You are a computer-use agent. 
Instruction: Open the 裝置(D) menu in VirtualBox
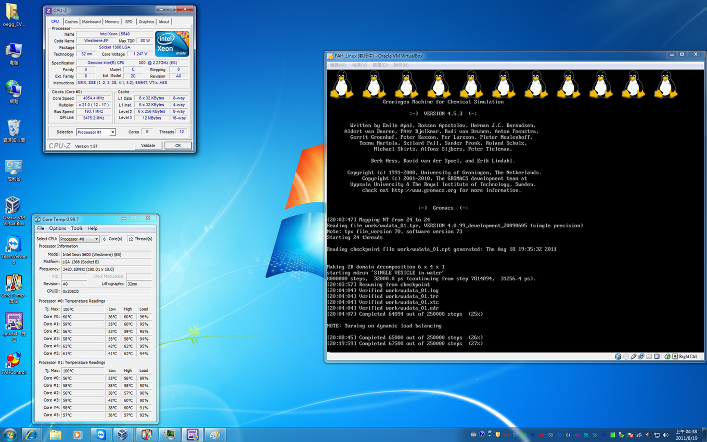[x=380, y=65]
